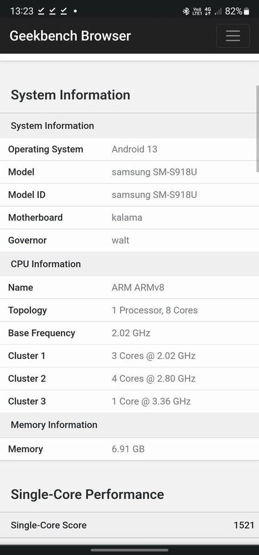The height and width of the screenshot is (555, 259).
Task: Click the Geekbench Browser title link
Action: click(x=70, y=36)
